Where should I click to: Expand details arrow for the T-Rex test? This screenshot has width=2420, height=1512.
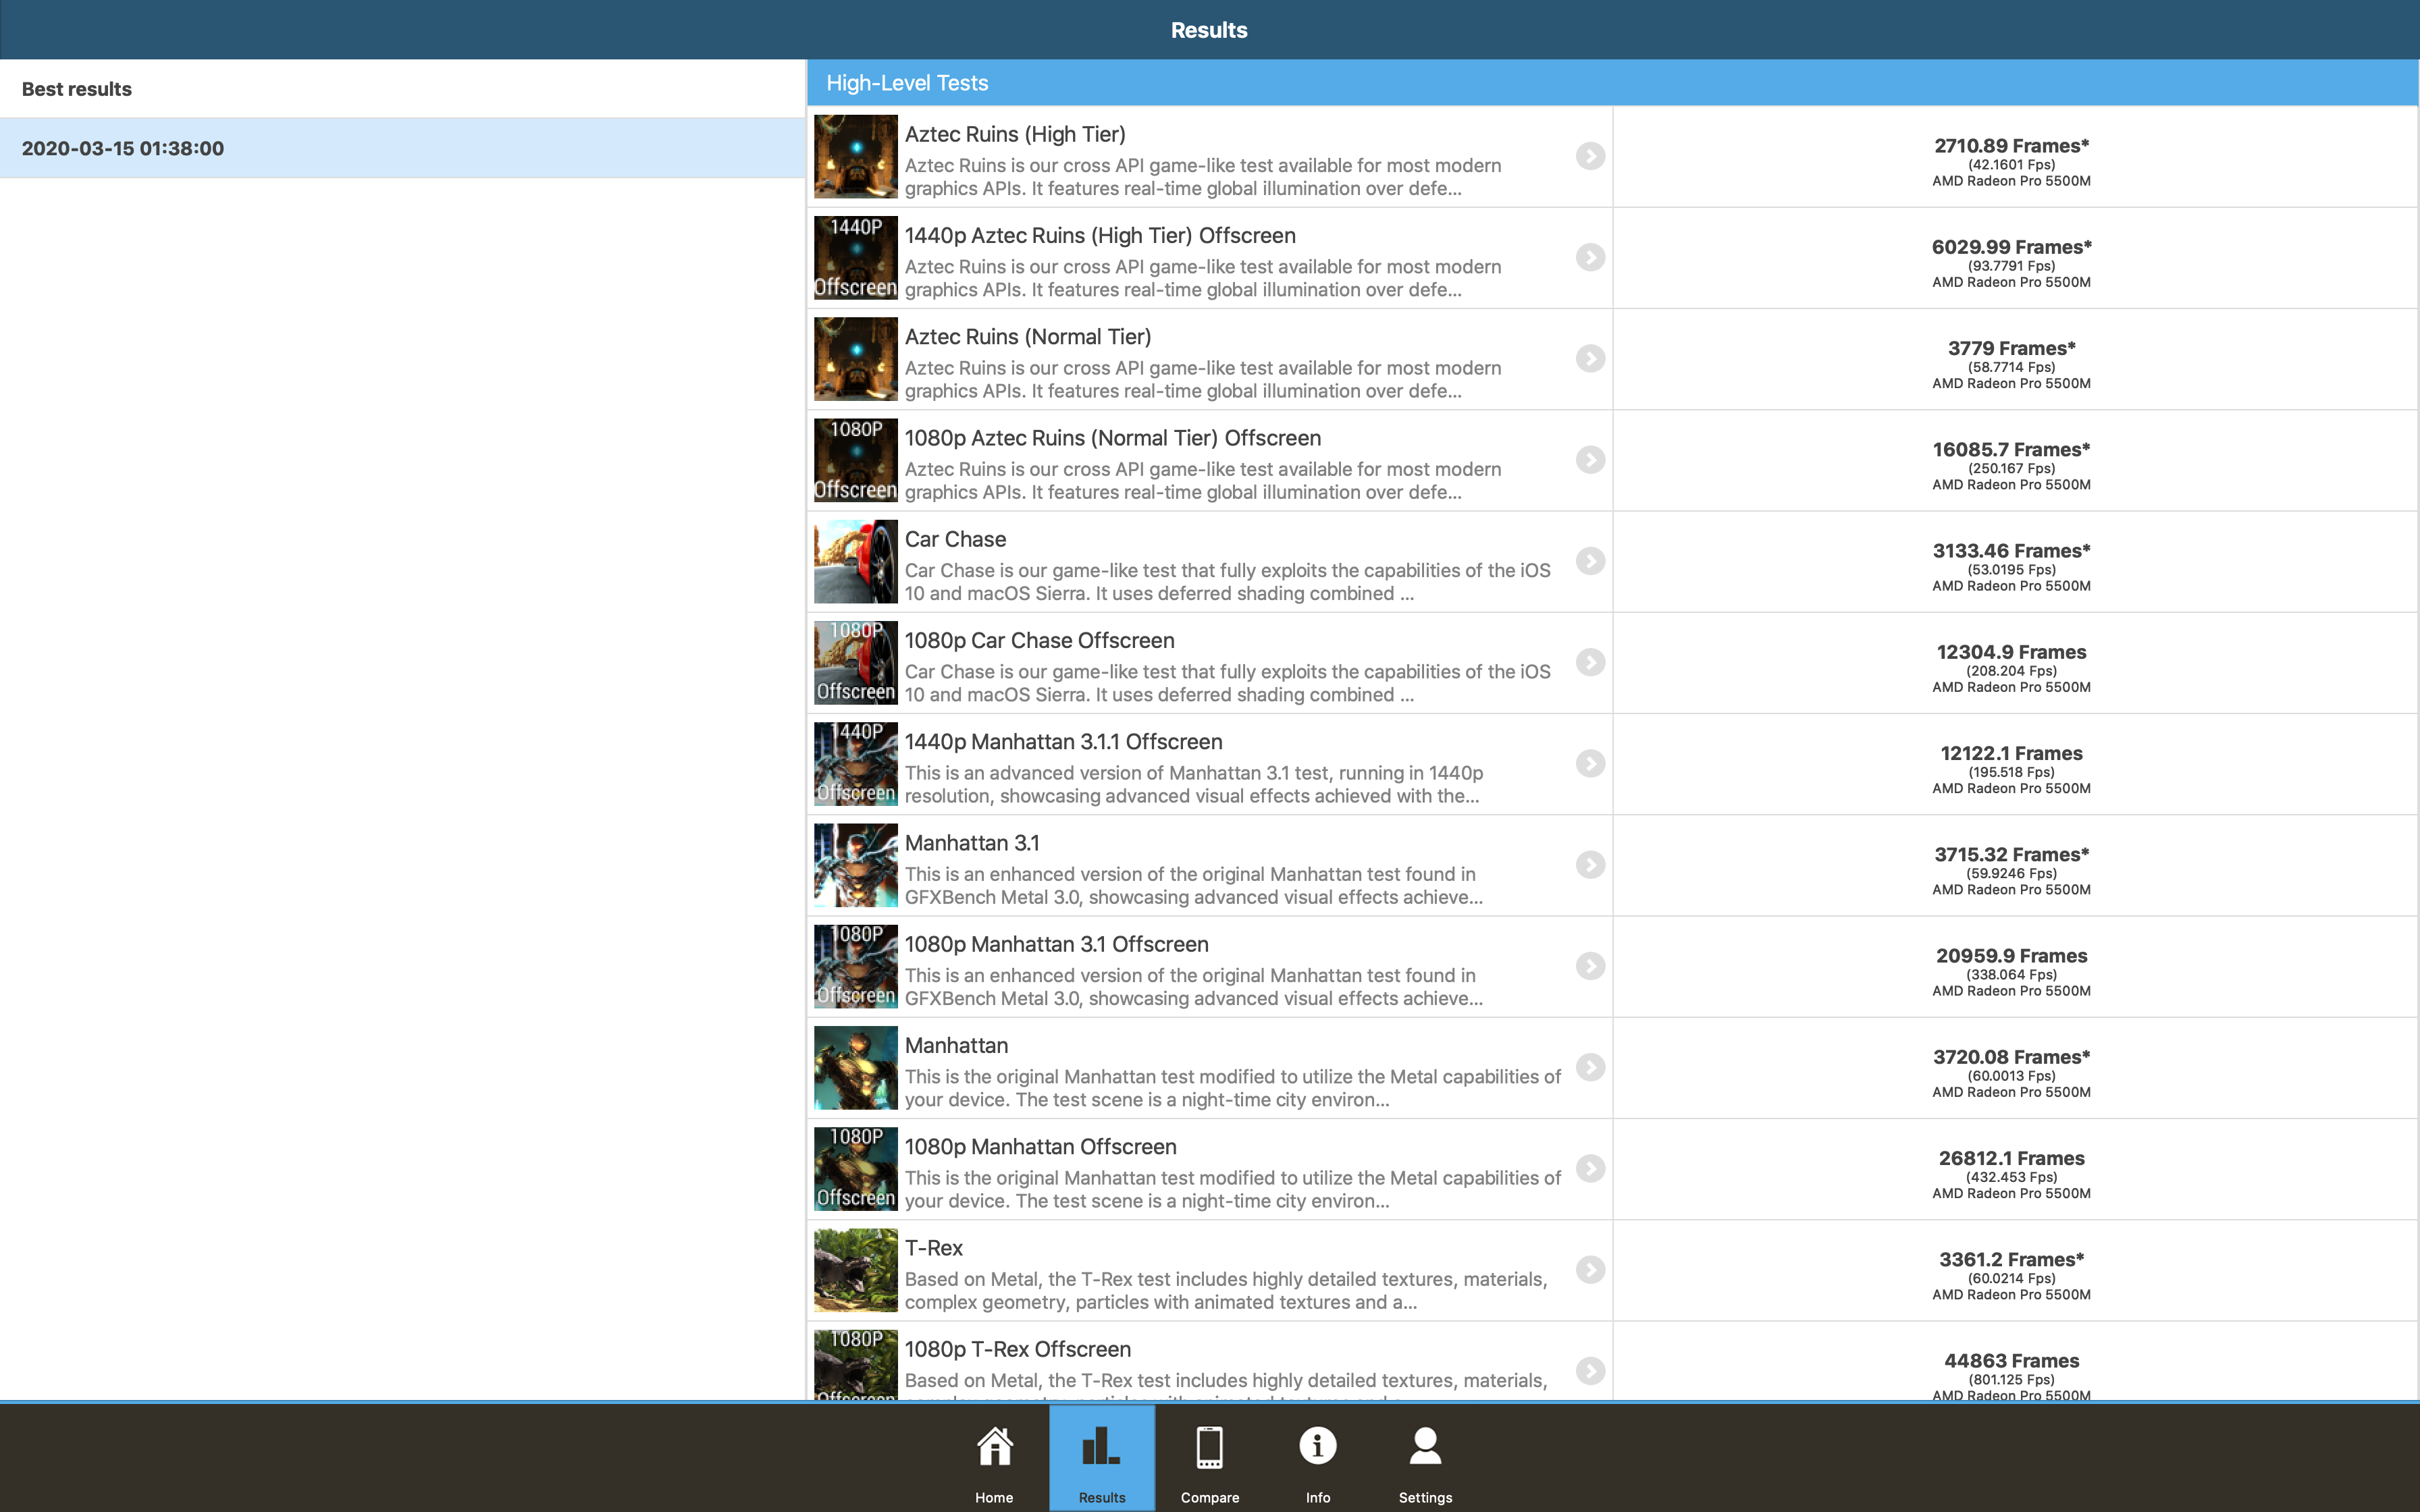point(1590,1270)
